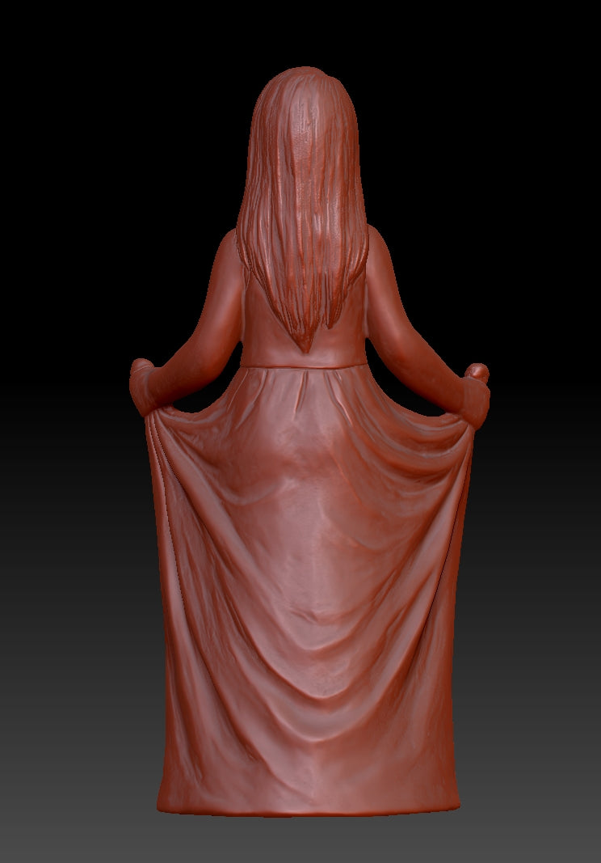Select the sculpture's left hand holding the skirt
The height and width of the screenshot is (863, 601).
[144, 379]
